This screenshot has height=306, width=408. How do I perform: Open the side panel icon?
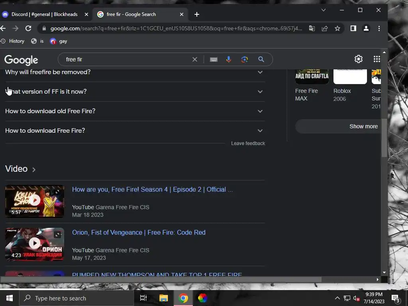[353, 28]
